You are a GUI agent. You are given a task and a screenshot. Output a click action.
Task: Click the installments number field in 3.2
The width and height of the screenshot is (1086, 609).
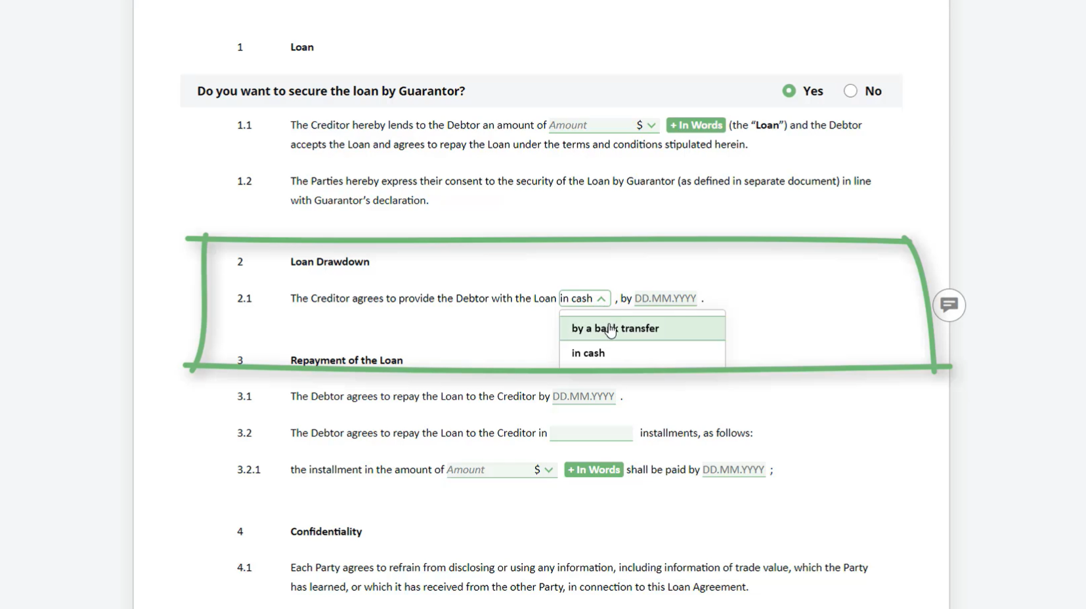[x=591, y=433]
